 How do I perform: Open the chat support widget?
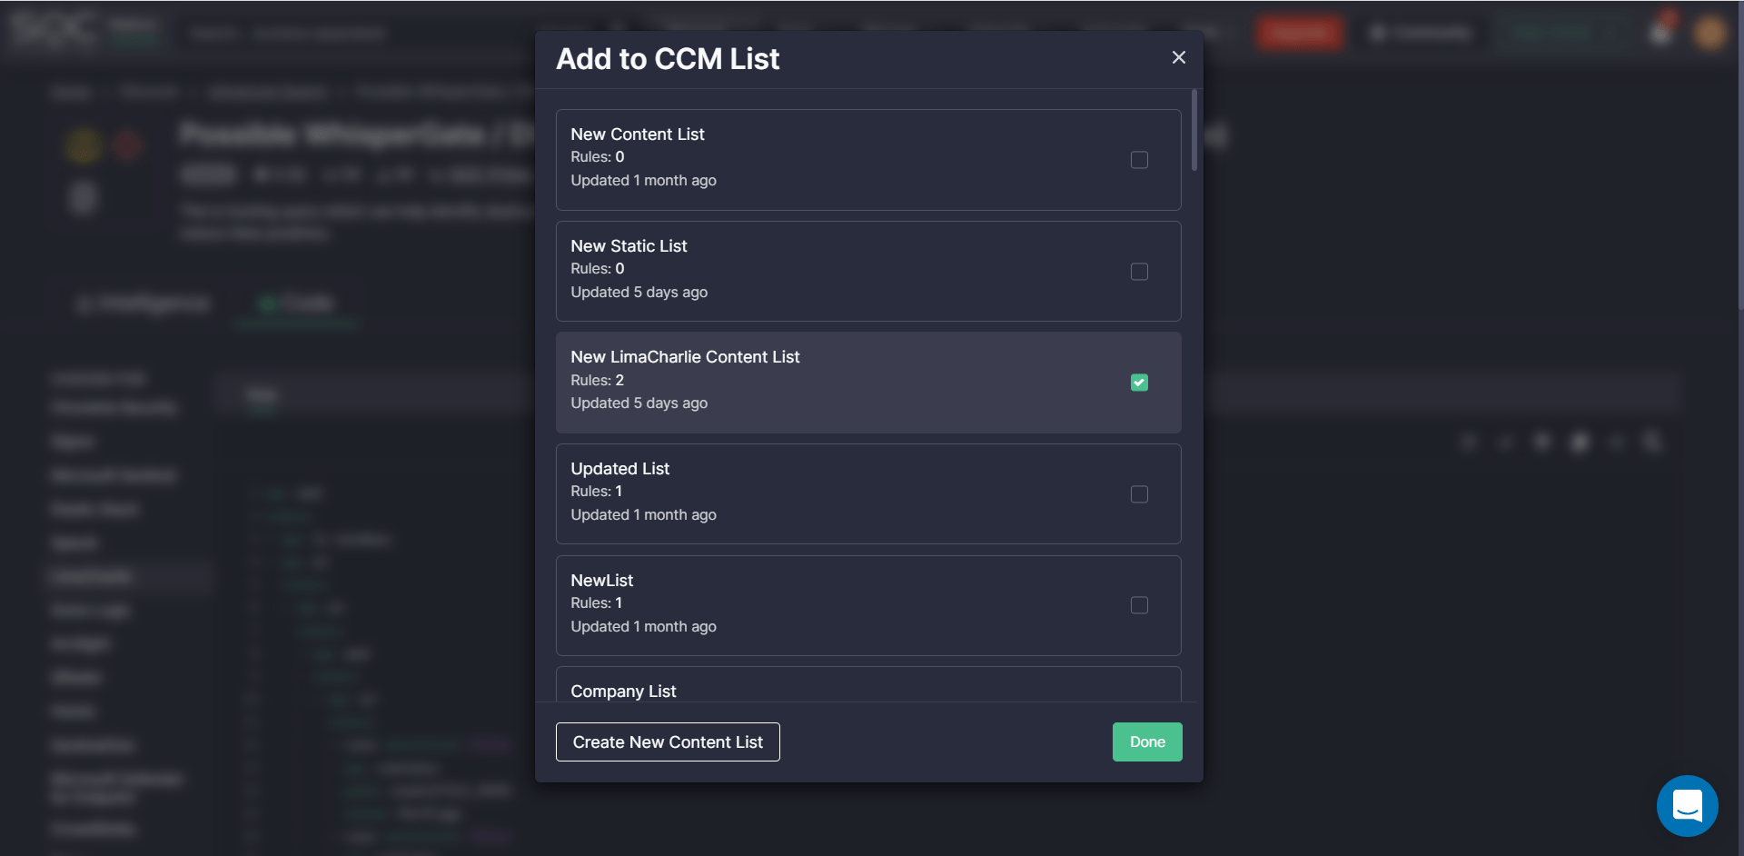click(1687, 805)
